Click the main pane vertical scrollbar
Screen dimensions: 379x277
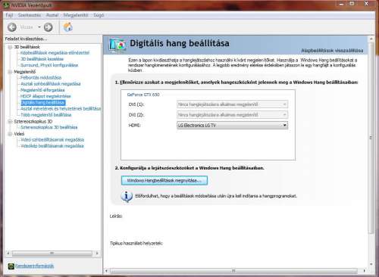[x=371, y=138]
